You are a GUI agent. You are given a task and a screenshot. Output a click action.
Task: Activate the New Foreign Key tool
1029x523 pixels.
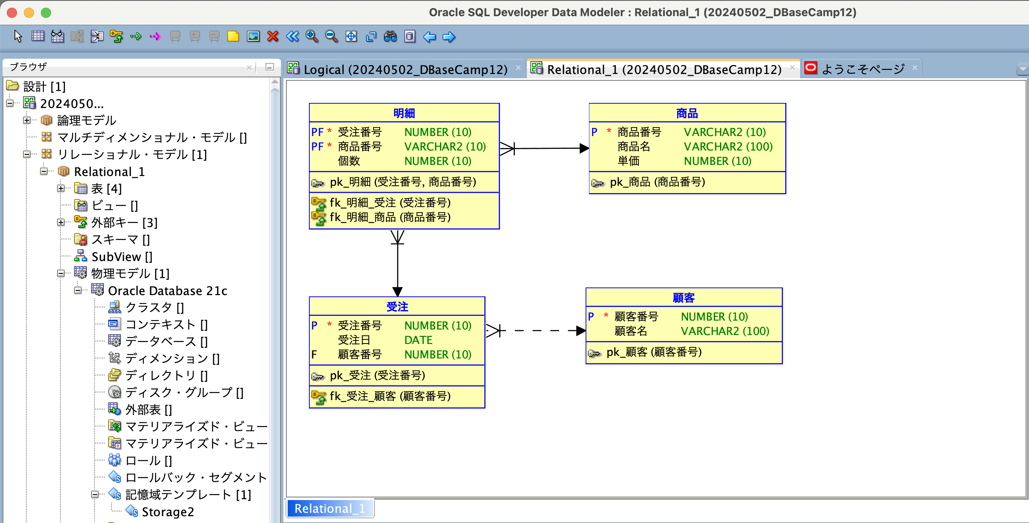[x=116, y=37]
